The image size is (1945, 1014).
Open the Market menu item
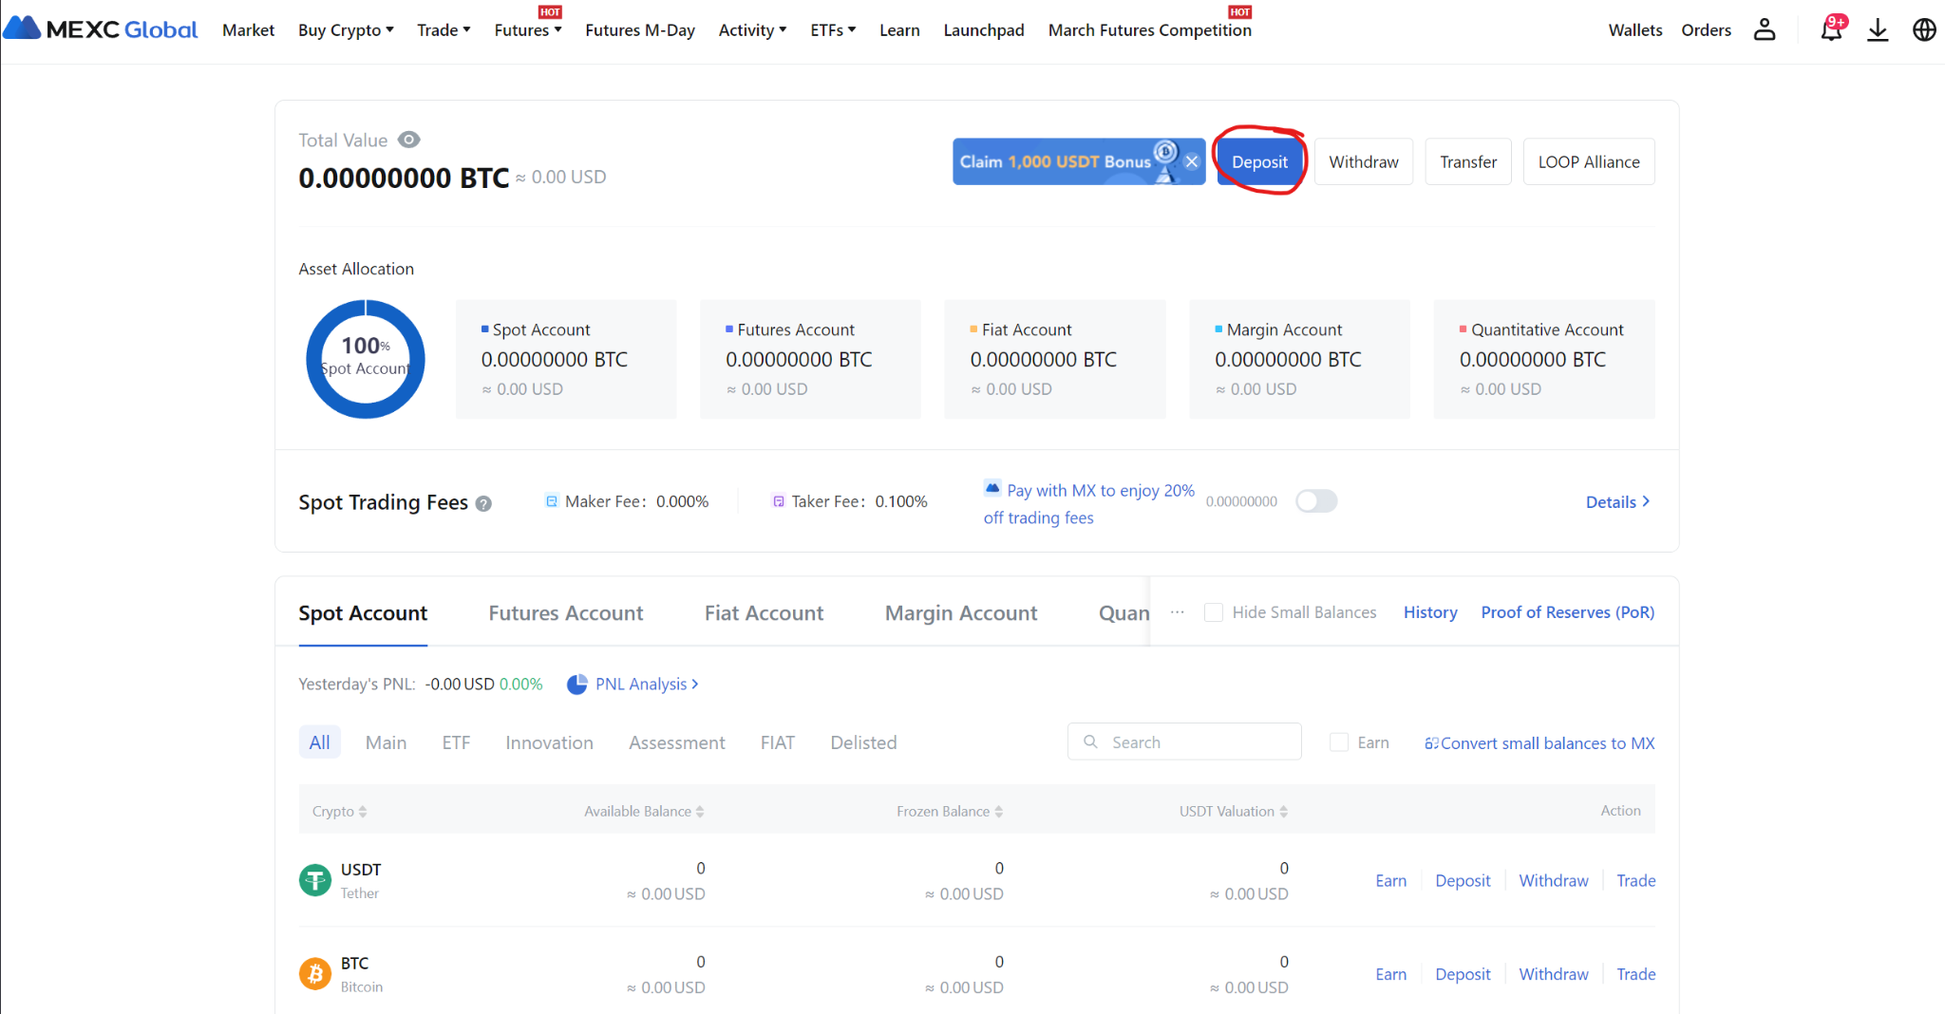pyautogui.click(x=248, y=30)
